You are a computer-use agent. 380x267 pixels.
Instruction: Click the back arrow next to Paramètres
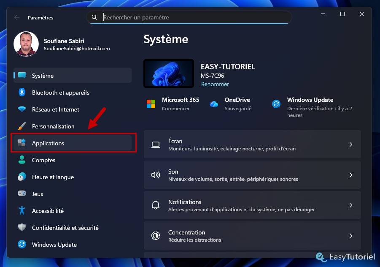pos(17,17)
